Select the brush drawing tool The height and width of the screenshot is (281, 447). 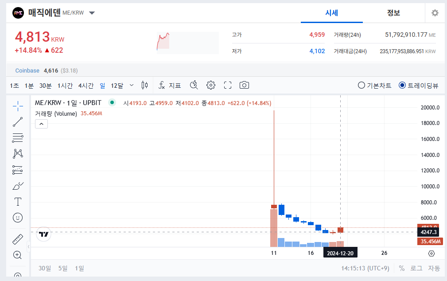click(x=18, y=186)
